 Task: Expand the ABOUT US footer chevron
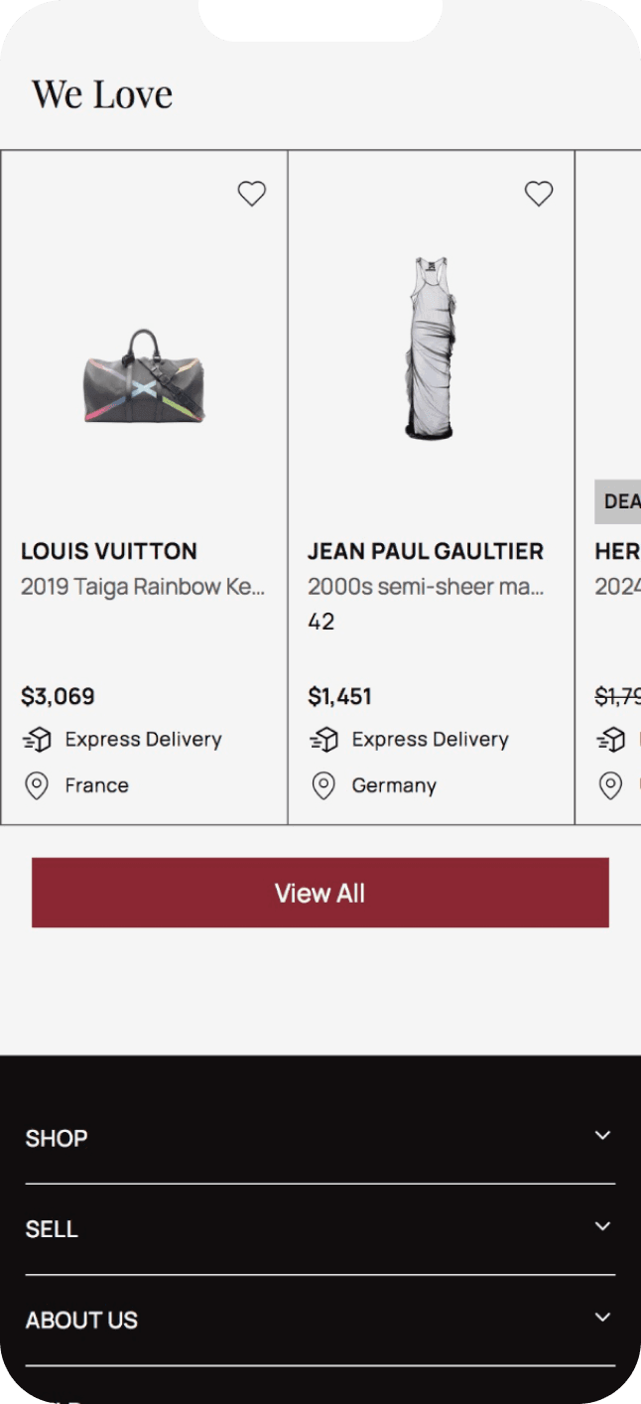coord(602,1318)
